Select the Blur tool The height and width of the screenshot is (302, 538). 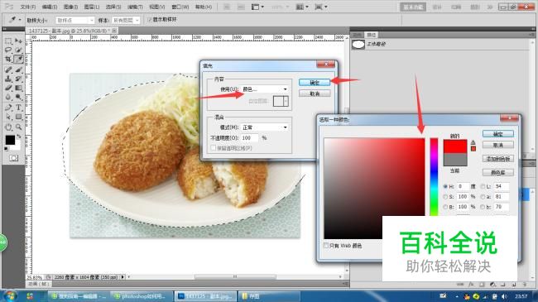[8, 98]
